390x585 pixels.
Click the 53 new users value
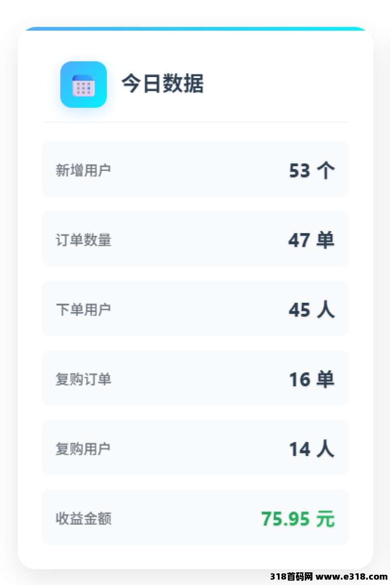[299, 171]
